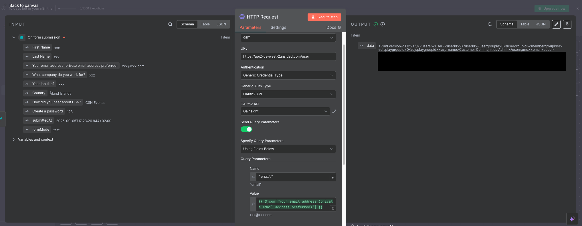Pin the output data
582x226 pixels.
567,24
